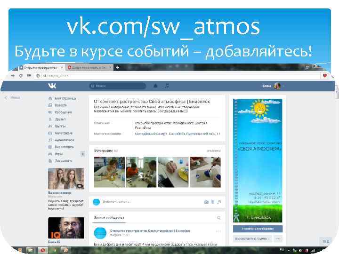
Task: Click the video icon beside Видеозаписи
Action: [50, 147]
